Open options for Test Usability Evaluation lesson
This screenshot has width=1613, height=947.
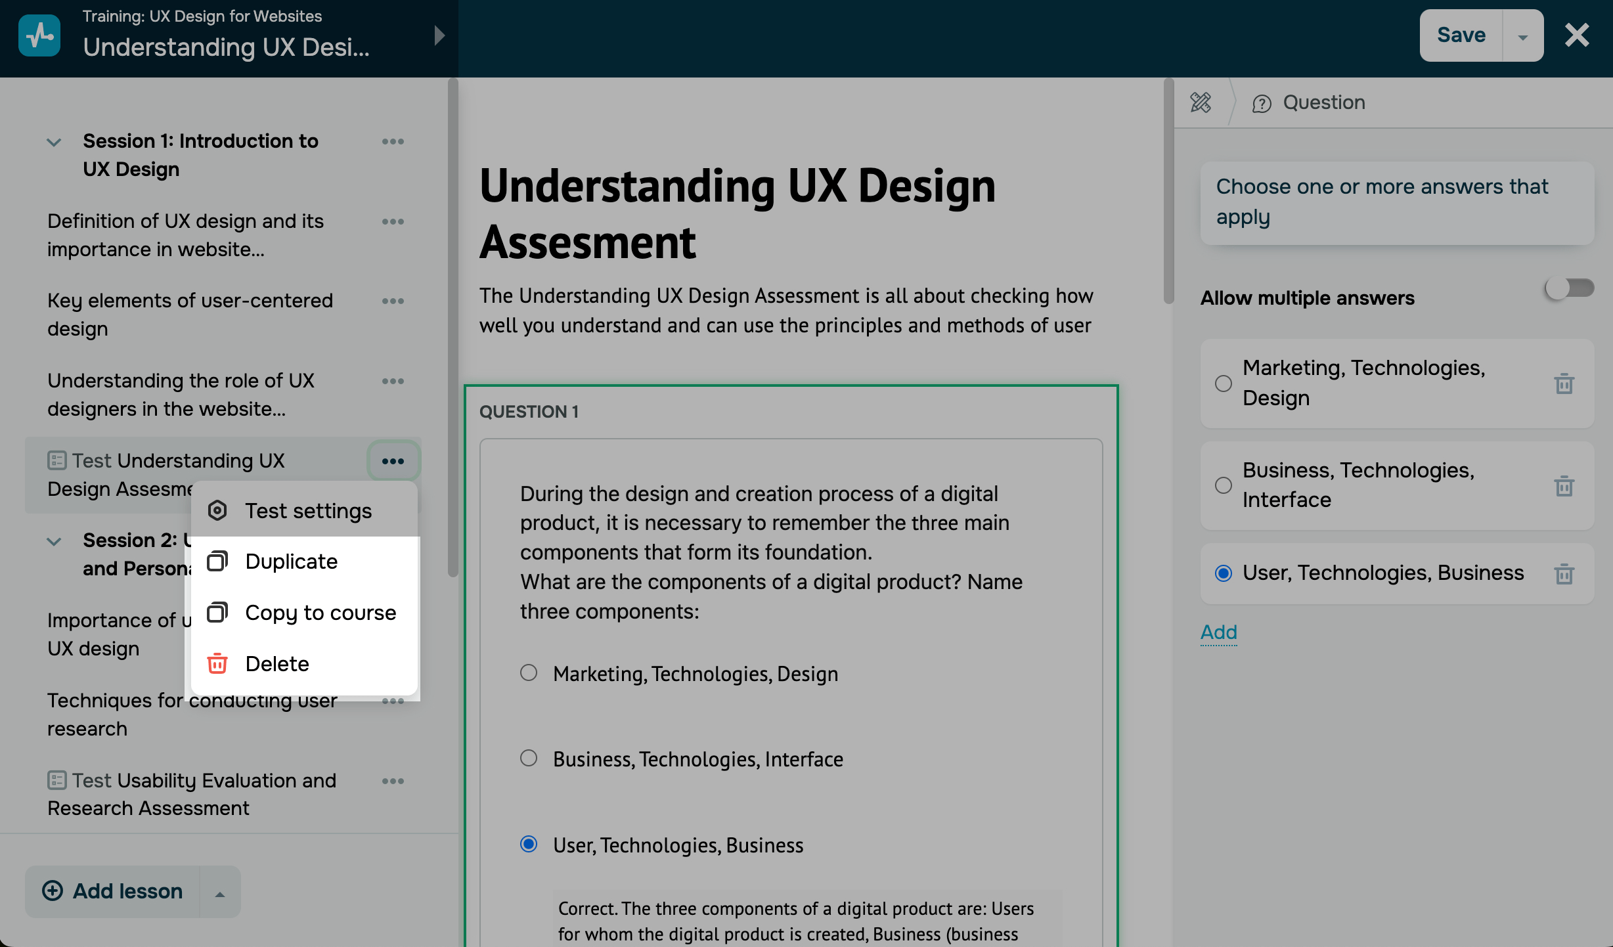393,782
